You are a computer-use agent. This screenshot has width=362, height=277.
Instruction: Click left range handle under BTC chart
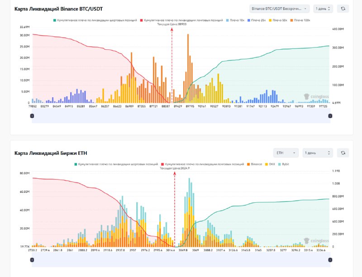32,116
